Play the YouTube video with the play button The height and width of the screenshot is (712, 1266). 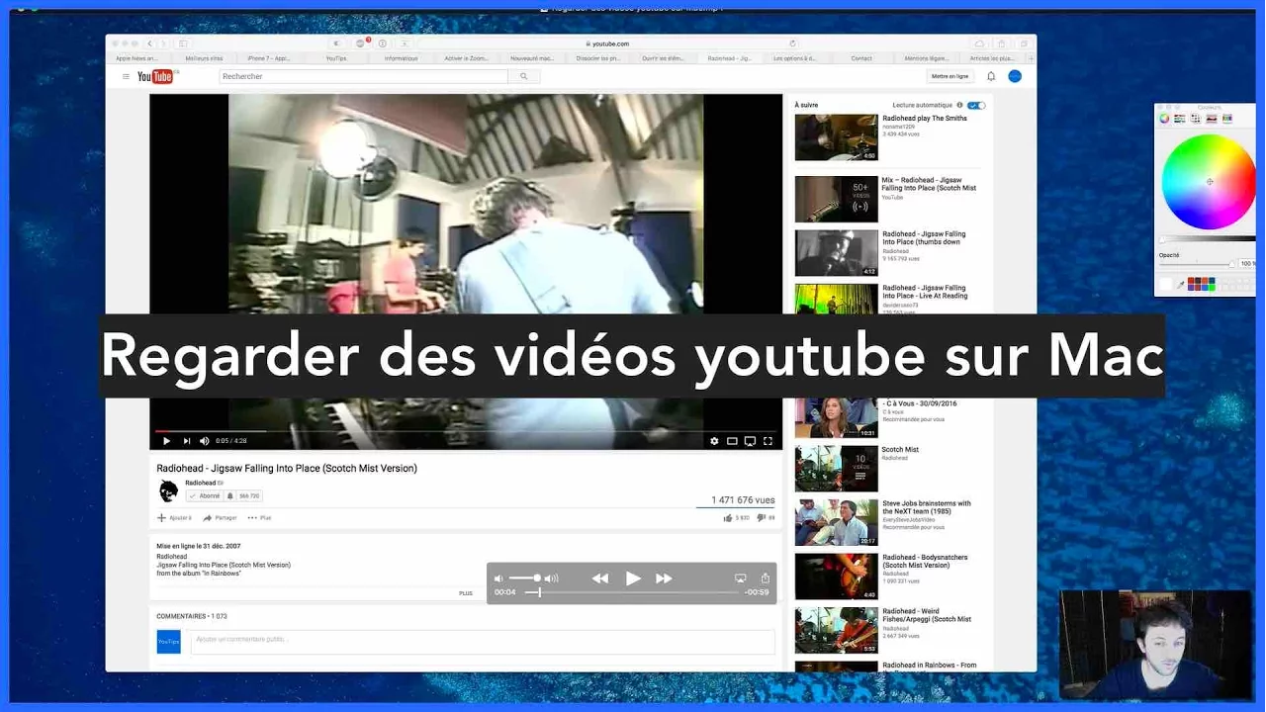(165, 441)
